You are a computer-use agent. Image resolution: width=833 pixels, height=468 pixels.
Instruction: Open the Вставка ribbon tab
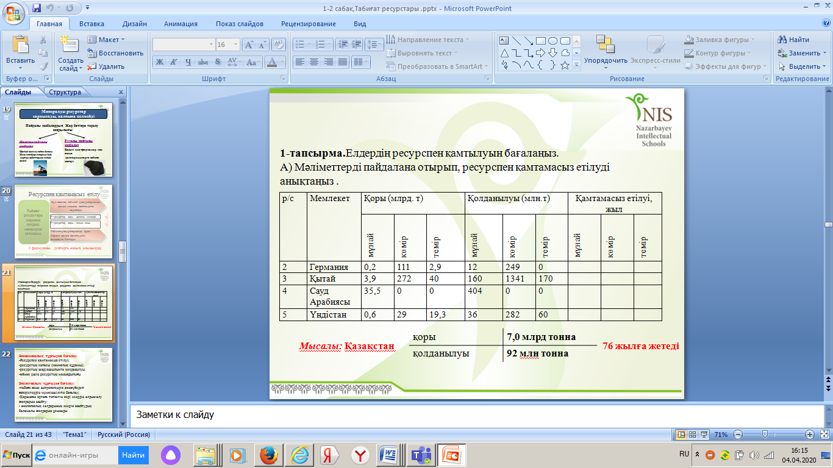91,24
